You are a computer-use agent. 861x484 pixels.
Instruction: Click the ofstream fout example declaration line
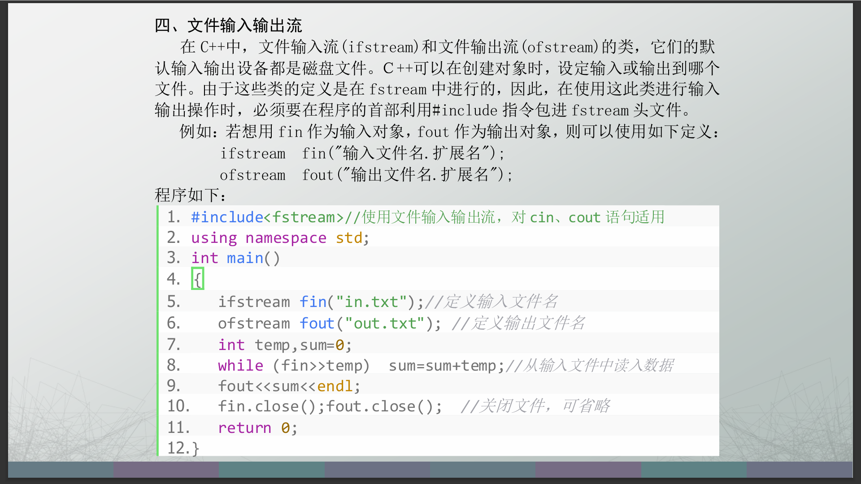(365, 175)
